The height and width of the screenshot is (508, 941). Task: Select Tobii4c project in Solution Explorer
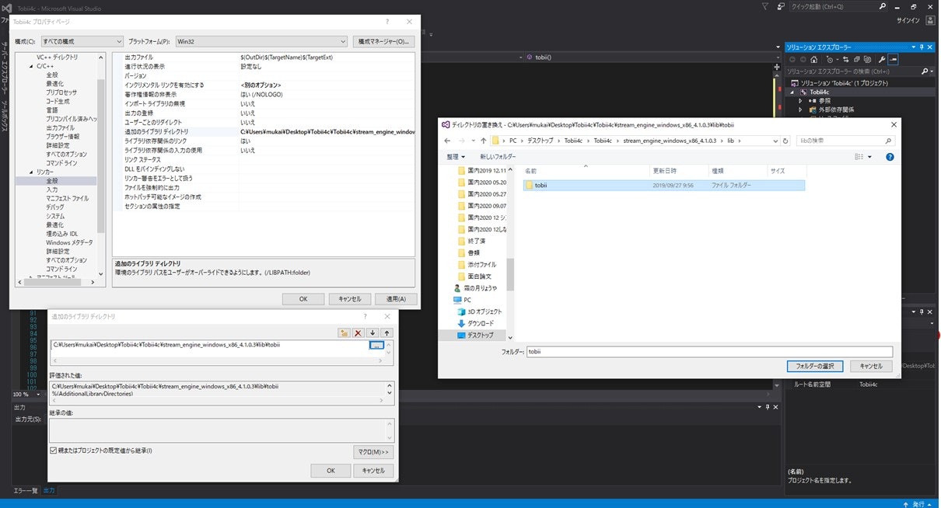(820, 92)
